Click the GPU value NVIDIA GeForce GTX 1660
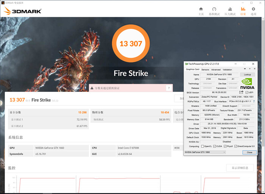 (x=61, y=148)
